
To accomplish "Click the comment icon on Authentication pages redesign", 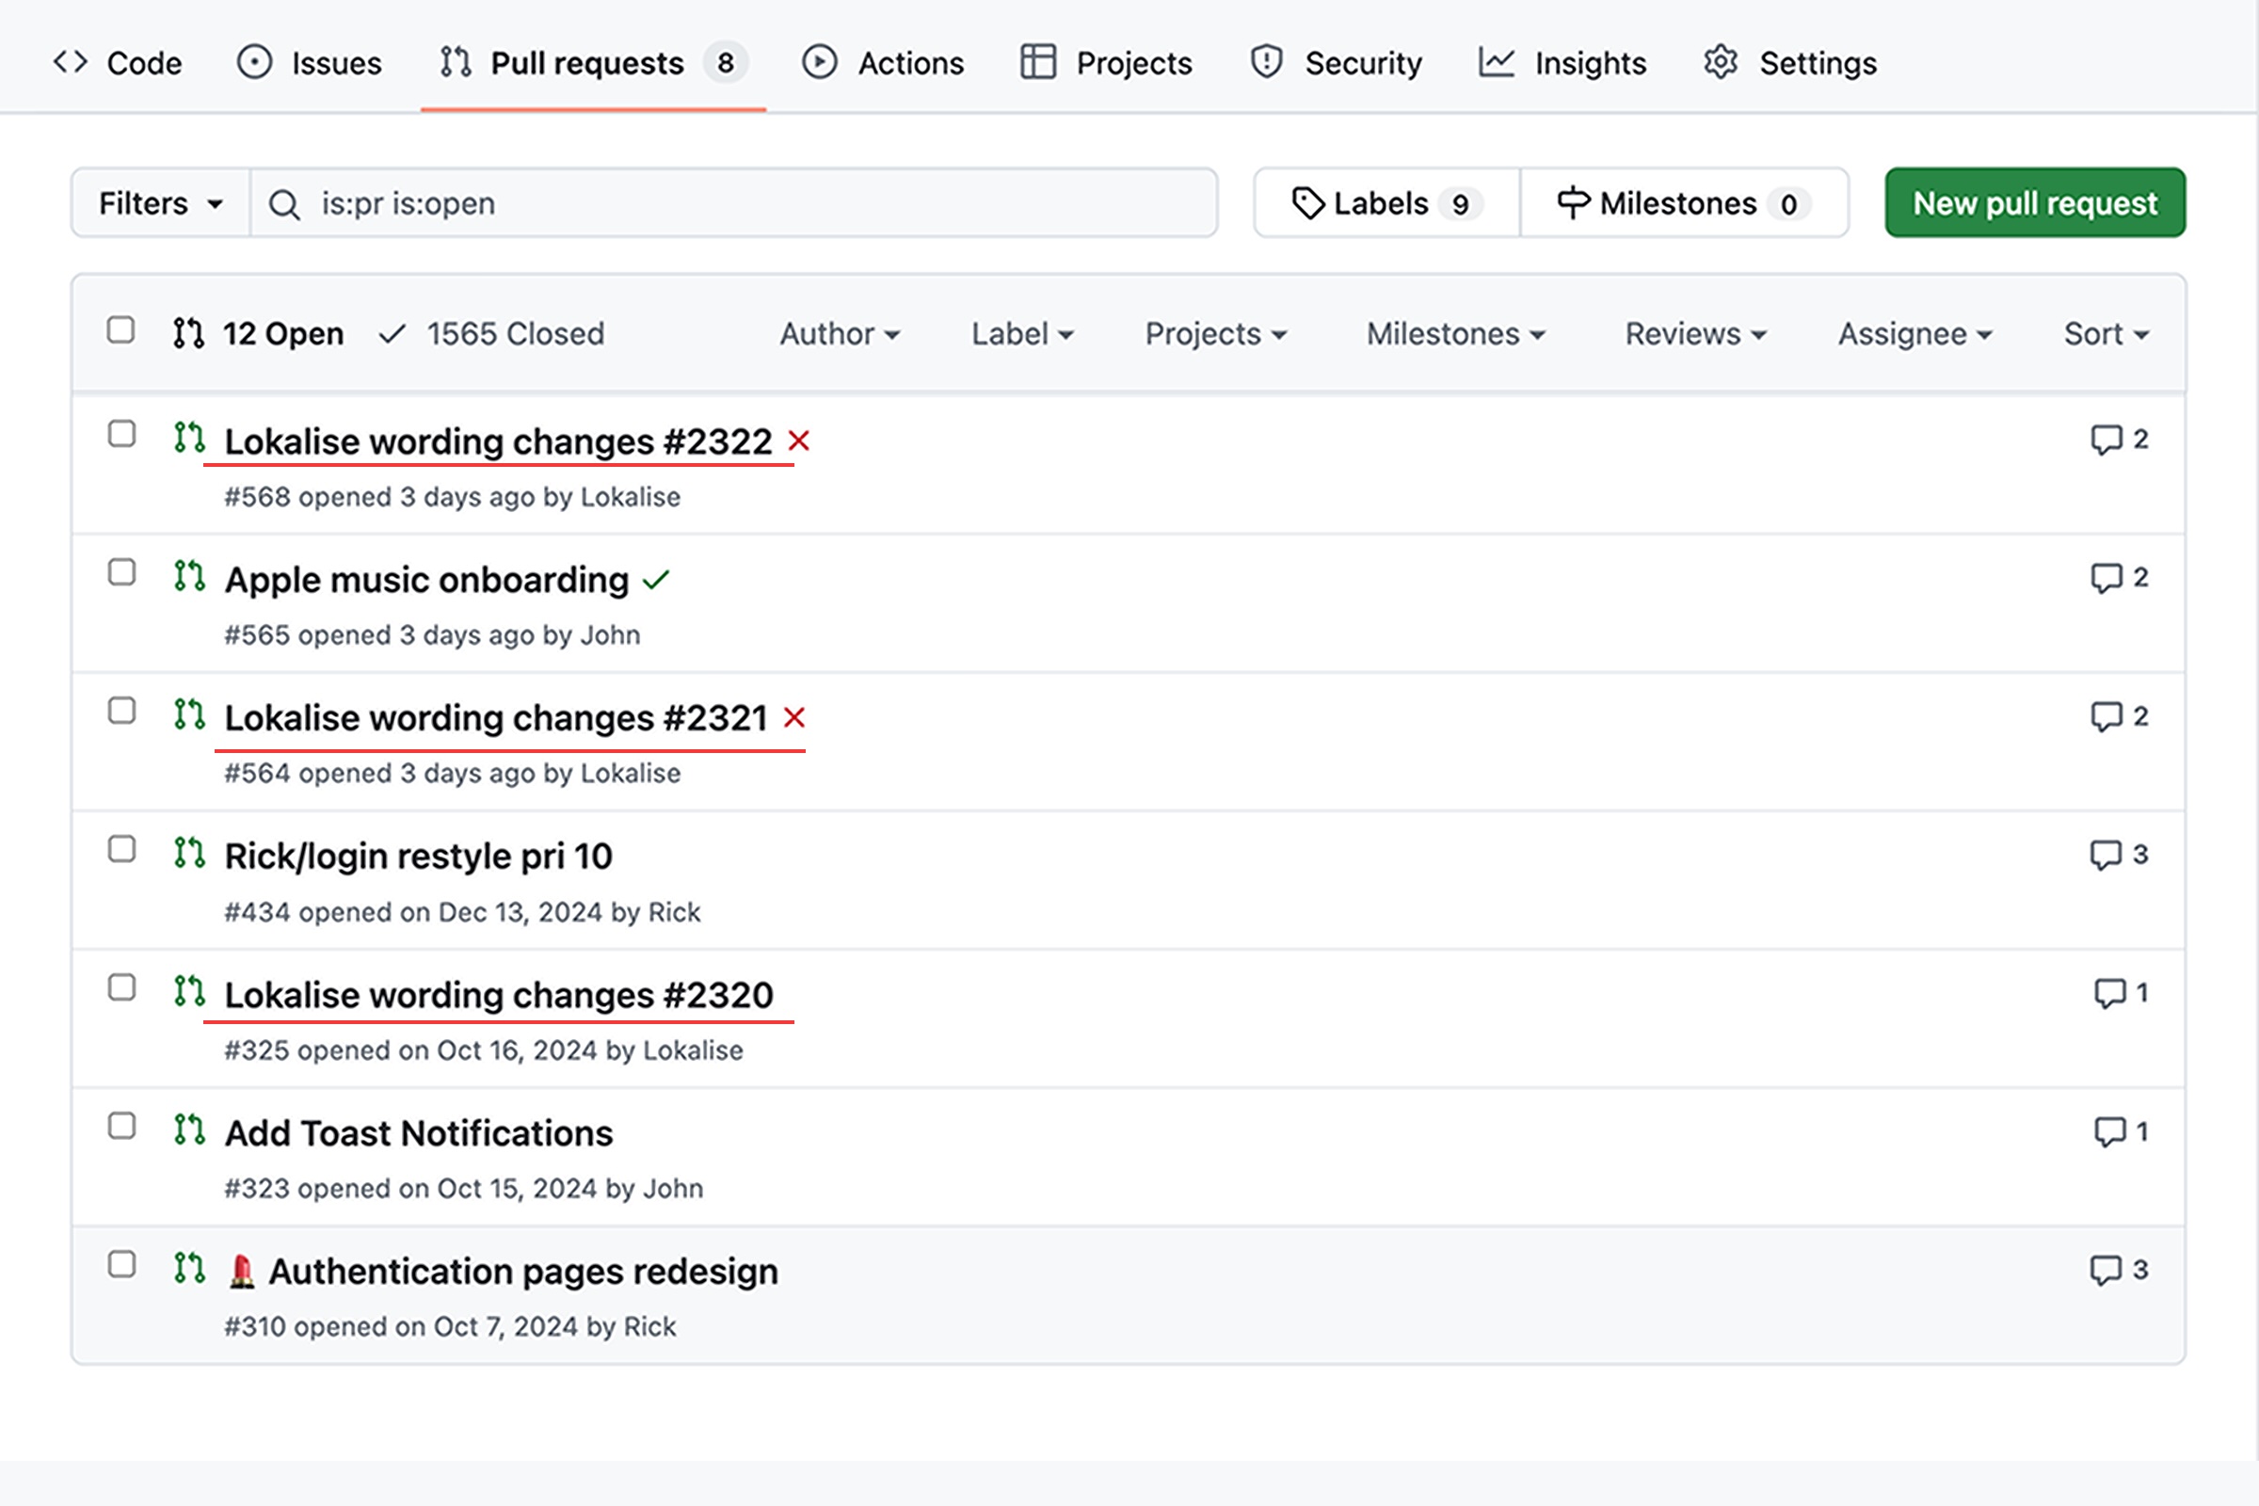I will (2106, 1270).
